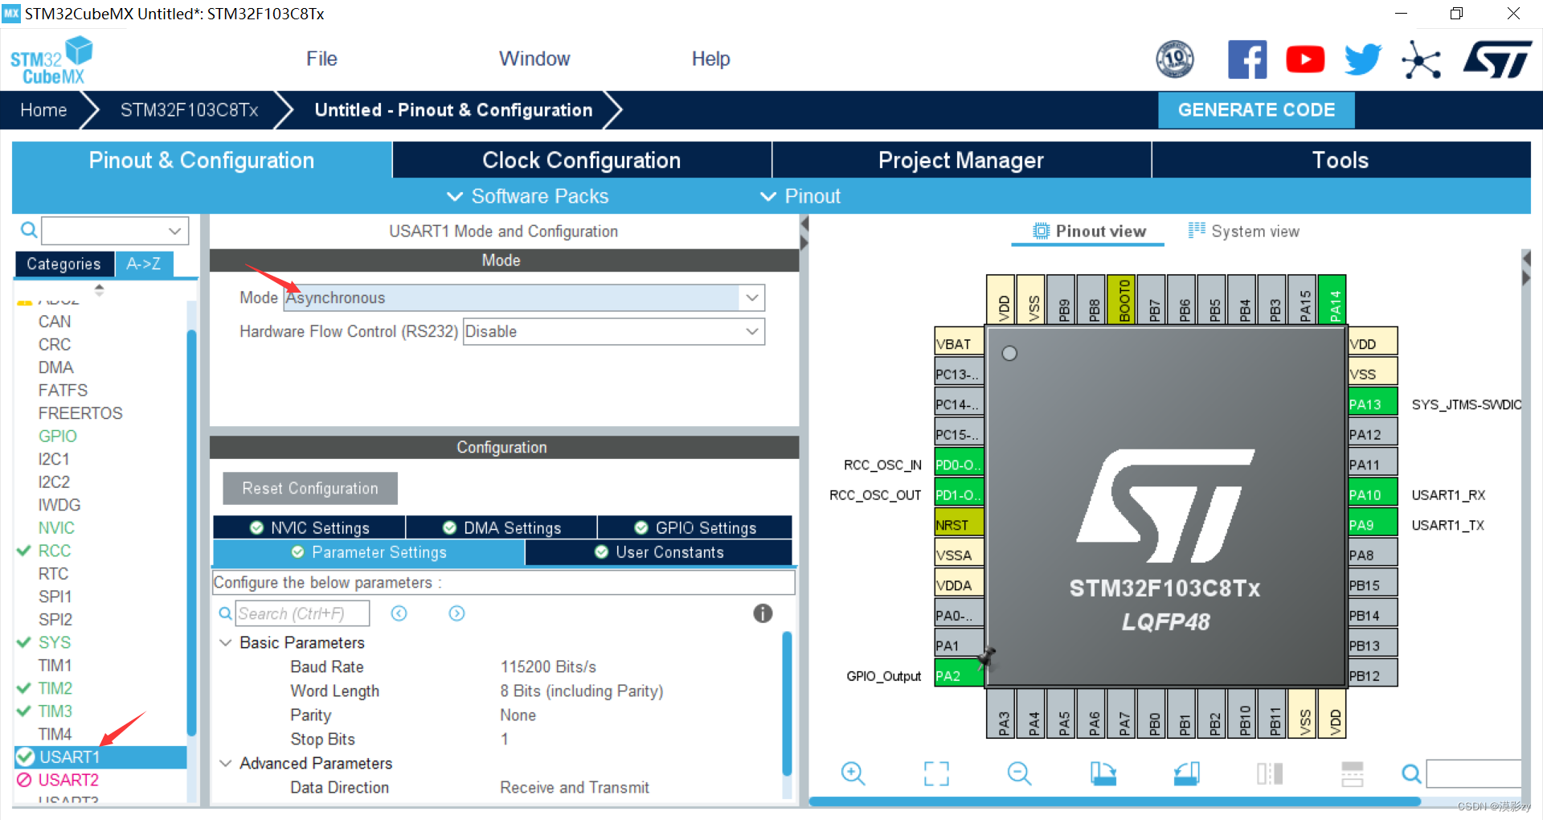Go to previous parameter search result
The image size is (1543, 820).
399,613
